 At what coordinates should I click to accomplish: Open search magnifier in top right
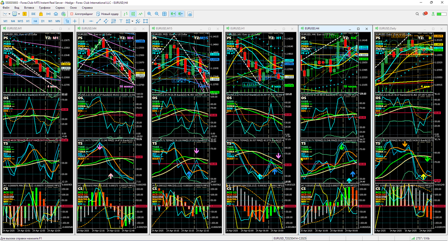tap(418, 14)
